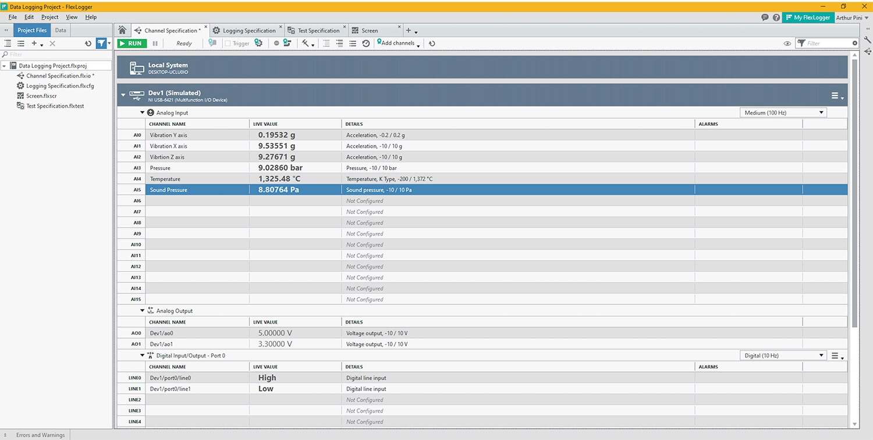
Task: Collapse Data Logging Project.flxproj tree node
Action: coord(5,66)
